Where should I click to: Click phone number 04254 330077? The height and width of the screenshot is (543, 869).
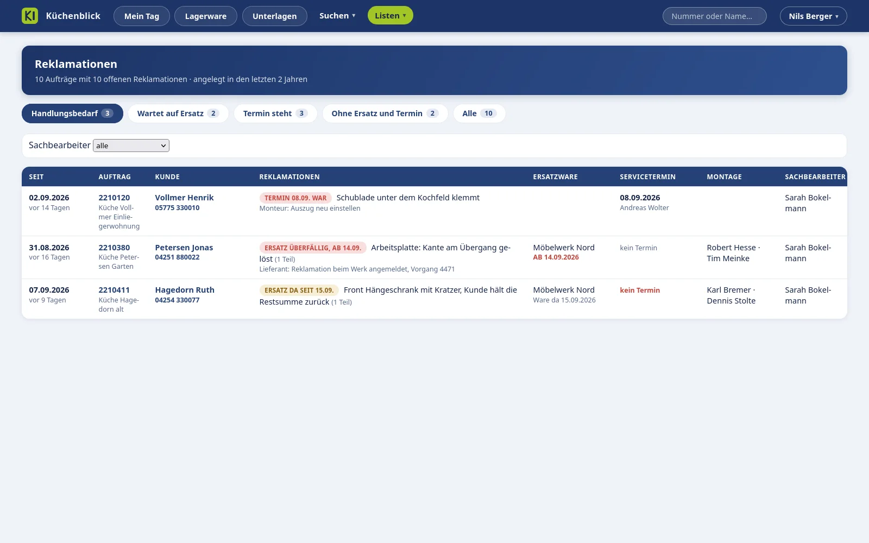(177, 300)
